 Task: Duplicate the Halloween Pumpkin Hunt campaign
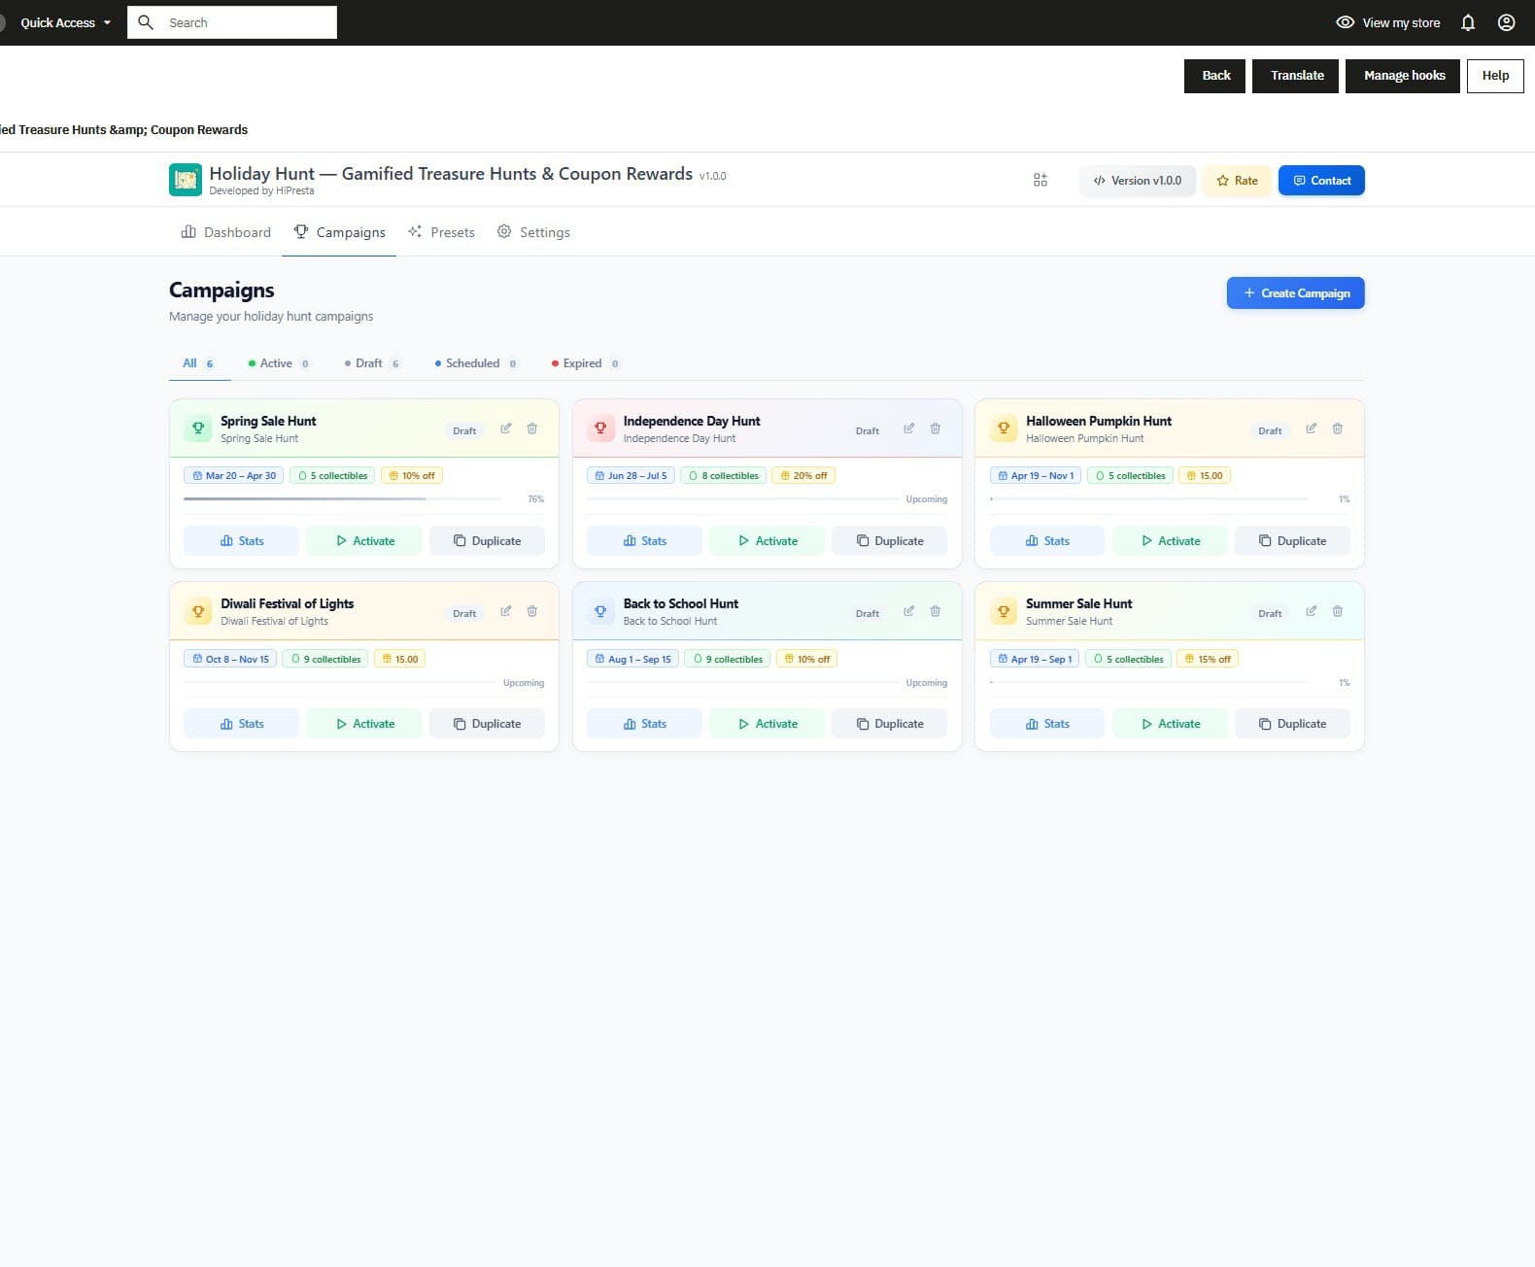[1292, 541]
